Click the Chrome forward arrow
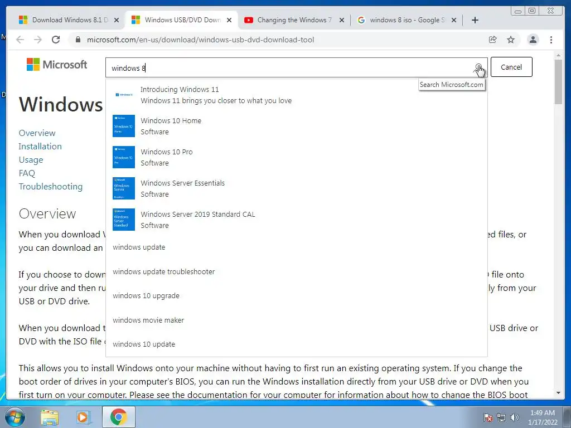This screenshot has width=571, height=428. [38, 40]
